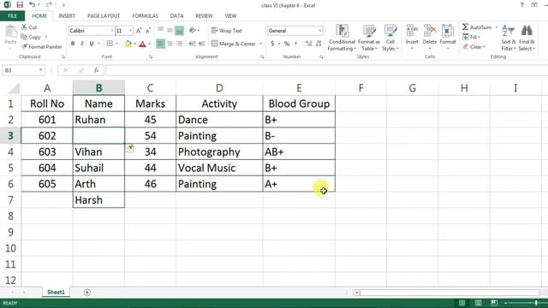Switch to the INSERT ribbon tab
This screenshot has height=308, width=548.
pos(67,15)
